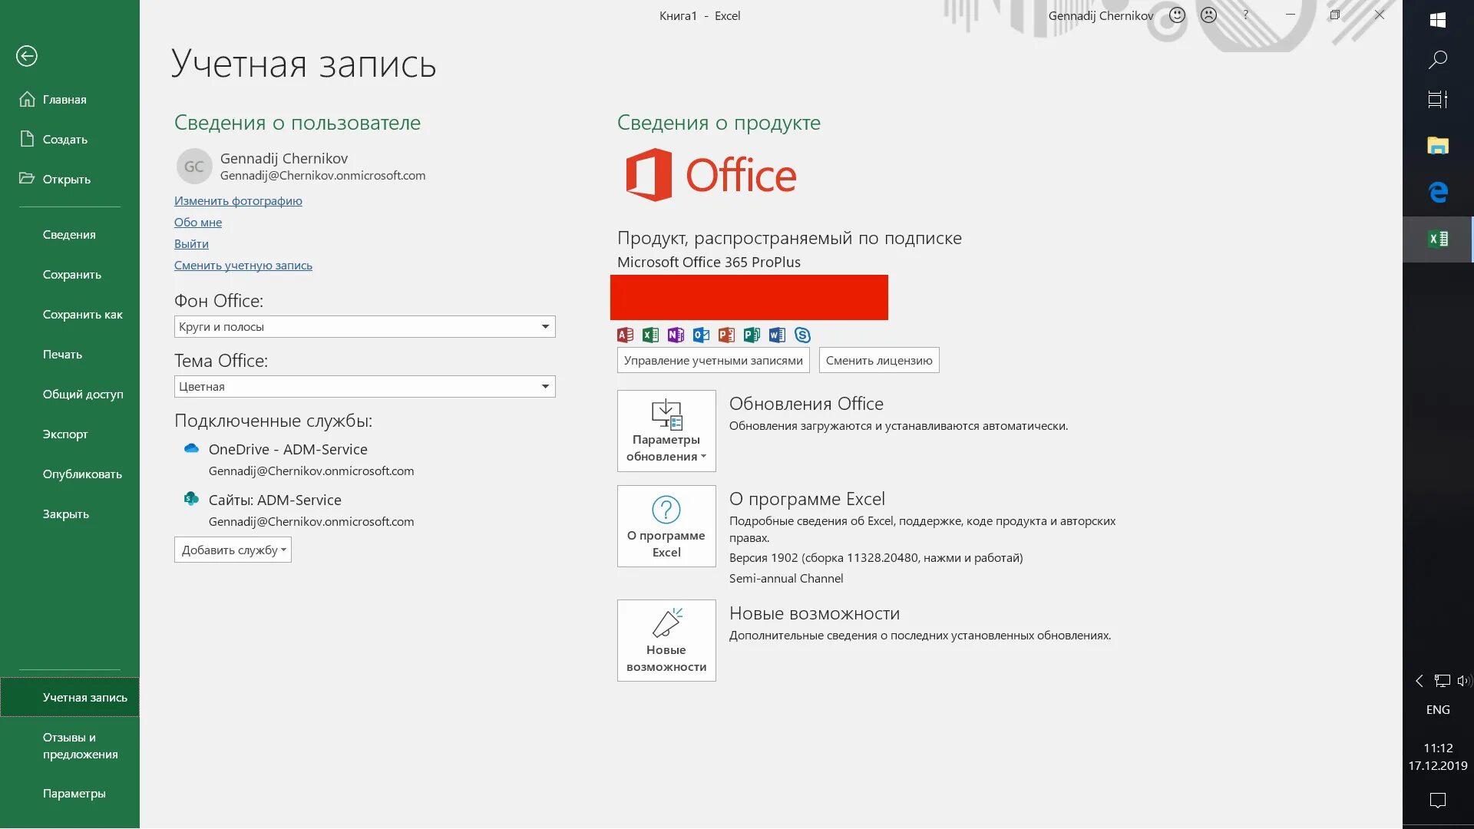
Task: Click the GC user avatar
Action: point(194,166)
